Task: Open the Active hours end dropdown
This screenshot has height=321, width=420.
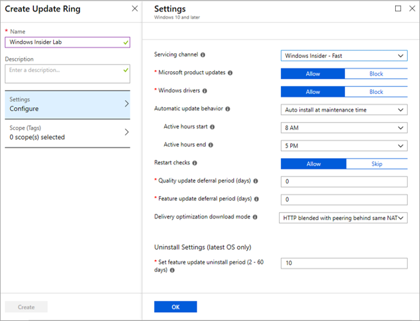Action: [x=344, y=146]
